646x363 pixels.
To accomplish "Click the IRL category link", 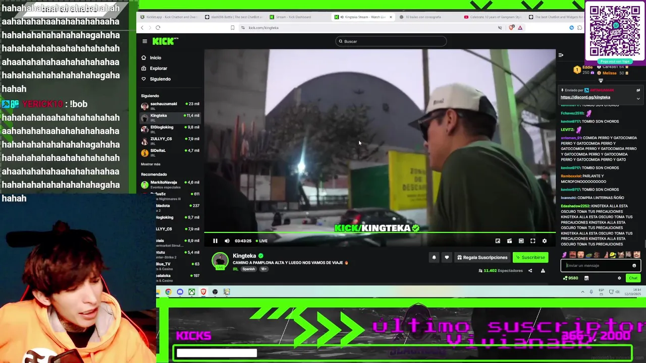I will point(235,269).
